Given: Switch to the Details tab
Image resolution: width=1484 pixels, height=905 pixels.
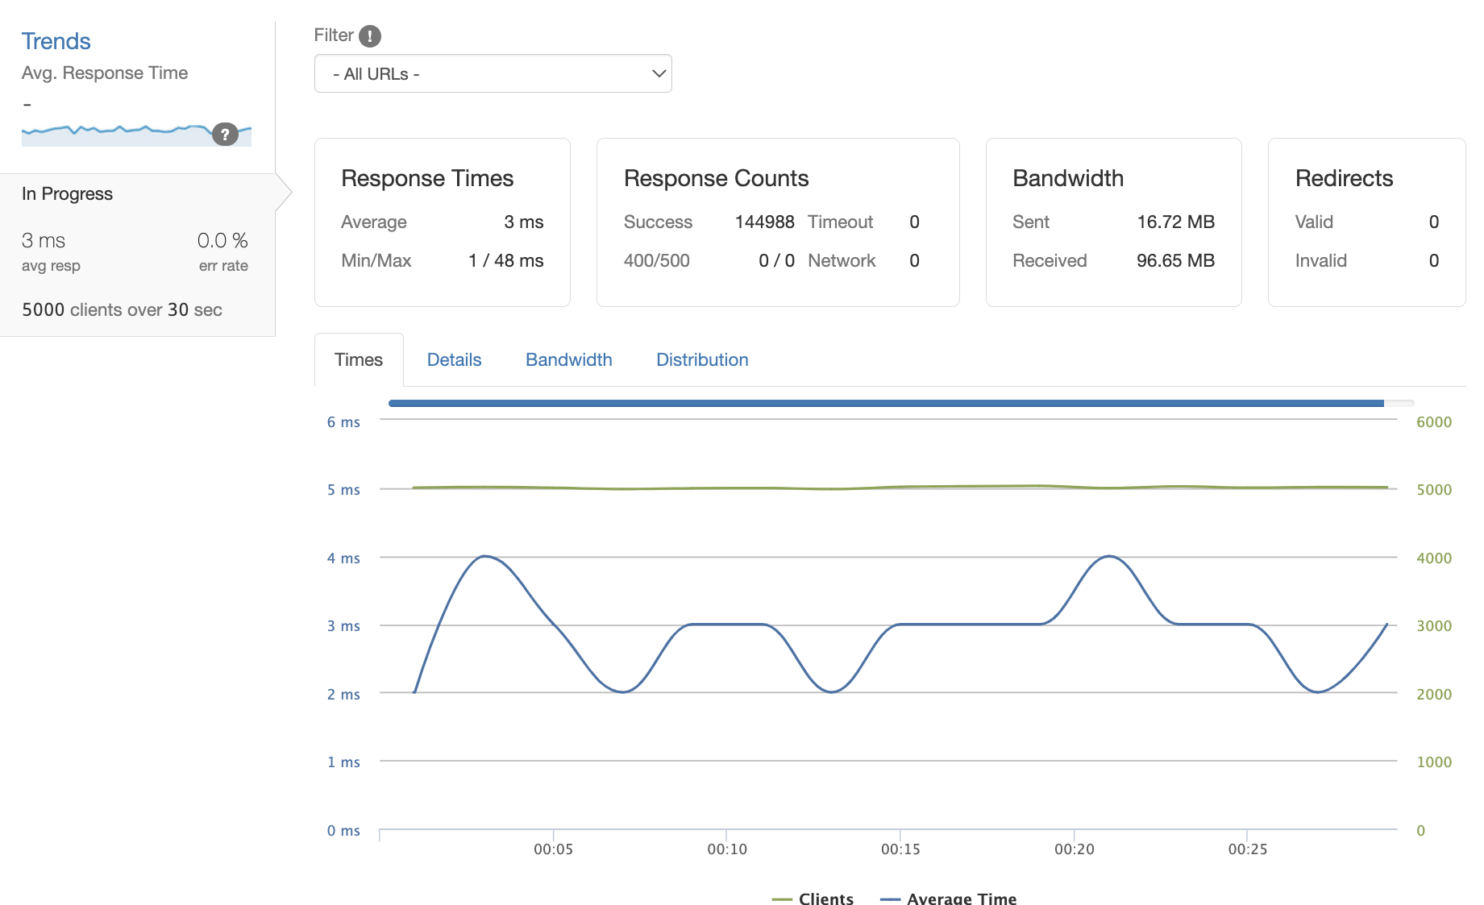Looking at the screenshot, I should [x=454, y=359].
